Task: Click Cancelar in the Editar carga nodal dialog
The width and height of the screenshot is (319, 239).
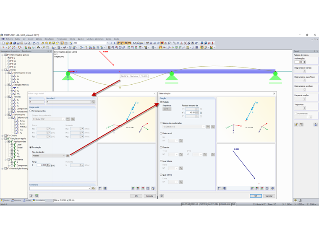Action: pyautogui.click(x=149, y=196)
